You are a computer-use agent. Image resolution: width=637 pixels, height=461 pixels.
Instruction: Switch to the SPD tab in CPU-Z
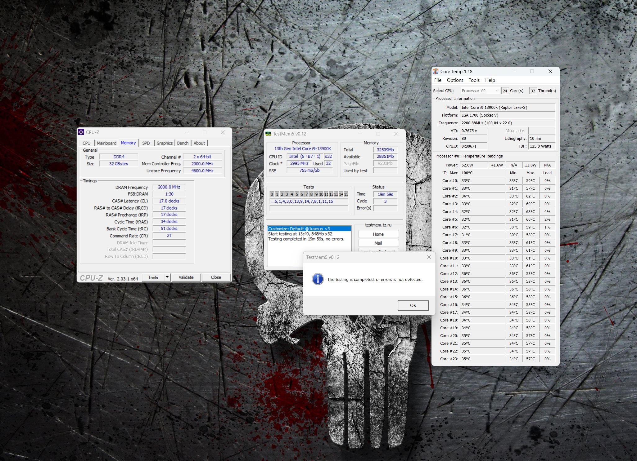146,143
